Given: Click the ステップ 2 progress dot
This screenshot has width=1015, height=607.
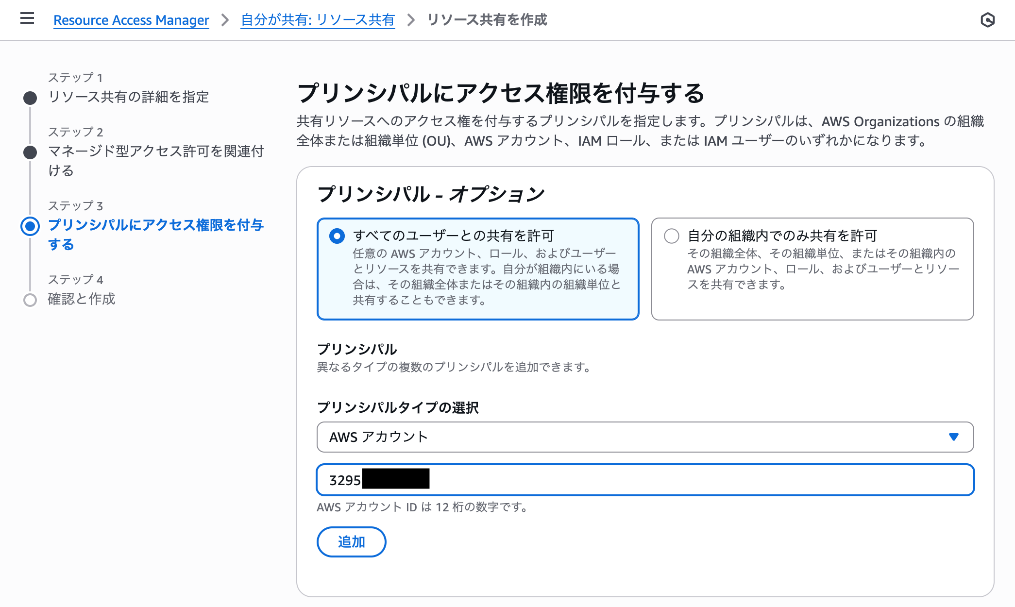Looking at the screenshot, I should [30, 152].
